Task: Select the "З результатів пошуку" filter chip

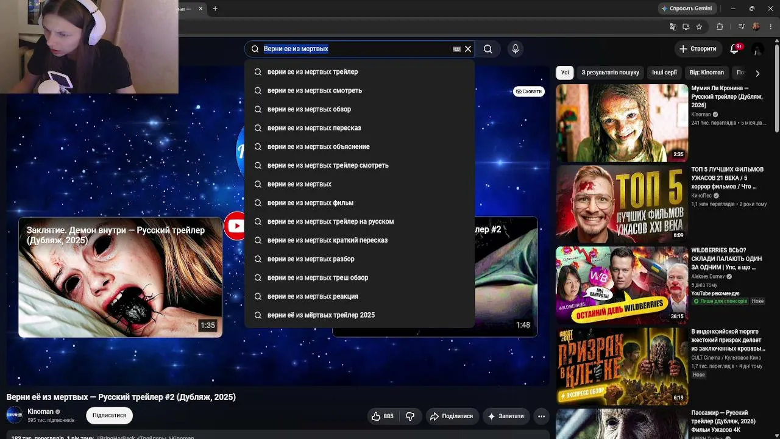Action: 610,73
